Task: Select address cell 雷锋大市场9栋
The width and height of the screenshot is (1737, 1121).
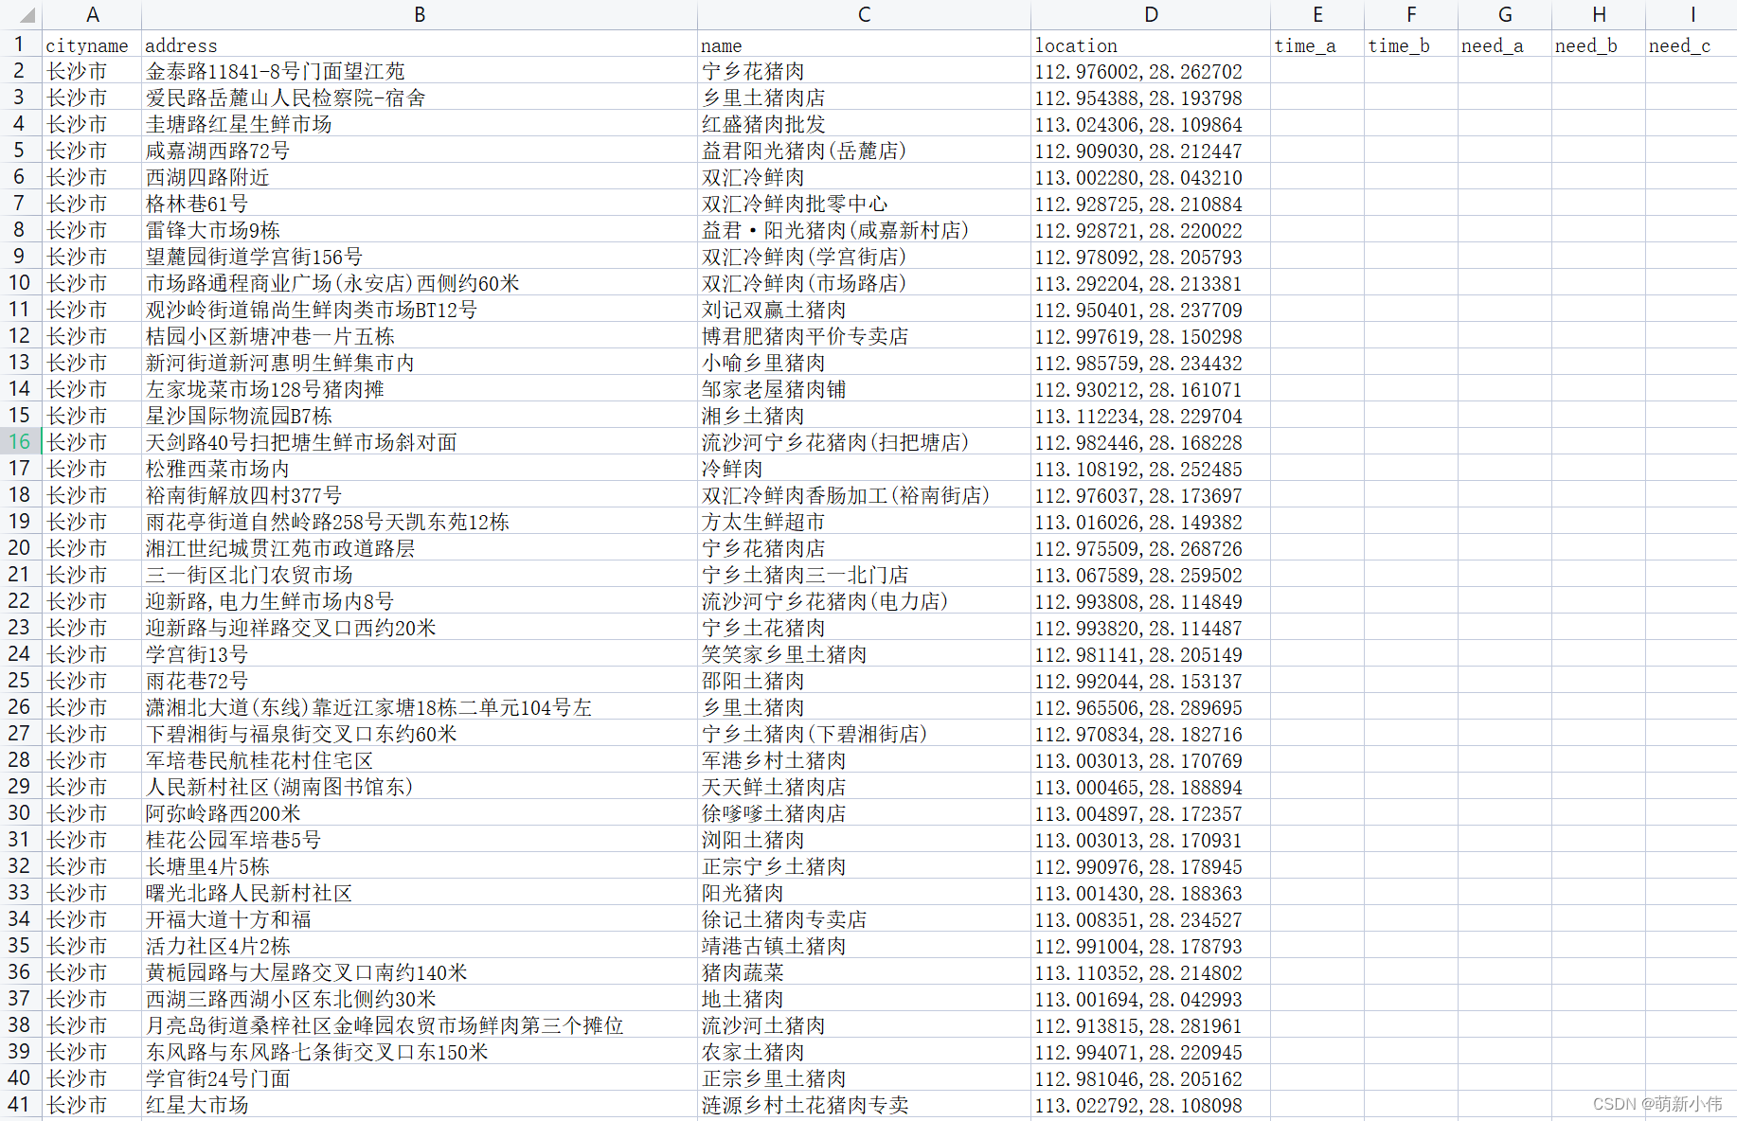Action: (420, 230)
